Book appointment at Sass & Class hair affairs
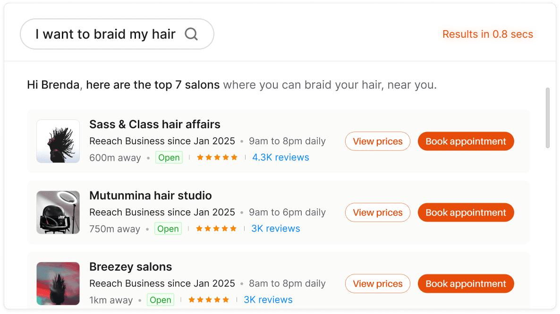560x314 pixels. click(466, 141)
